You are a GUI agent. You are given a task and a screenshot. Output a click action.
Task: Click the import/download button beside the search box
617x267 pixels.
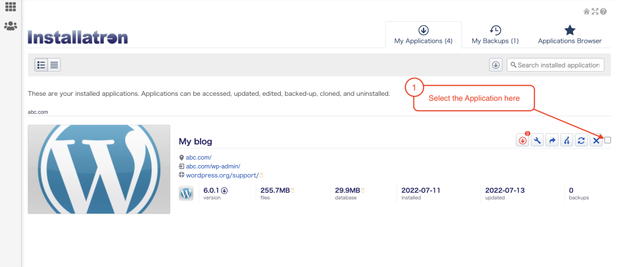point(496,65)
